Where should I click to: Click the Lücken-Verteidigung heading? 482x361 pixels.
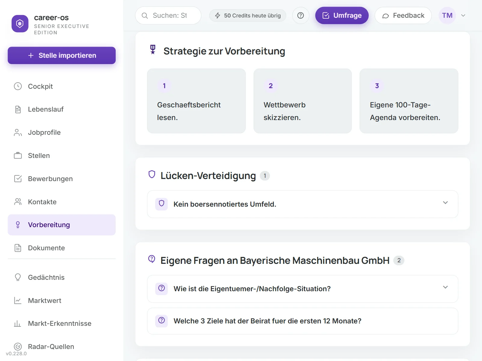tap(208, 176)
